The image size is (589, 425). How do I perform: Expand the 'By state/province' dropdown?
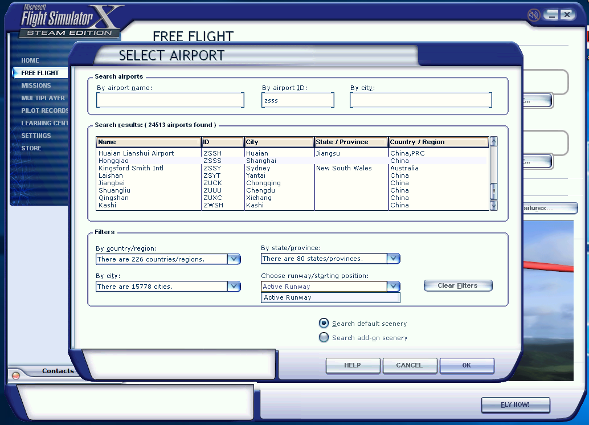pyautogui.click(x=394, y=258)
